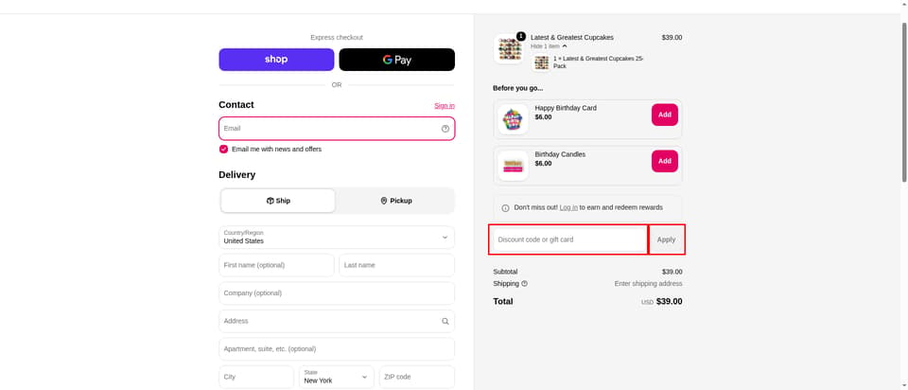Select the Ship delivery option
Screen dimensions: 908x390
(278, 201)
